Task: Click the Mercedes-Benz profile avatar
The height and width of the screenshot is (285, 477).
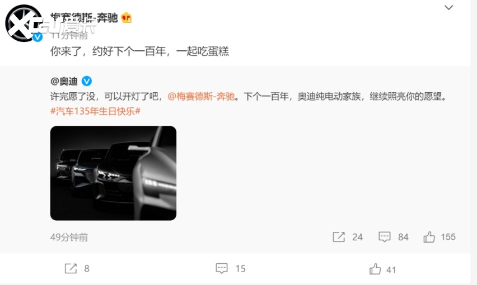Action: 24,23
